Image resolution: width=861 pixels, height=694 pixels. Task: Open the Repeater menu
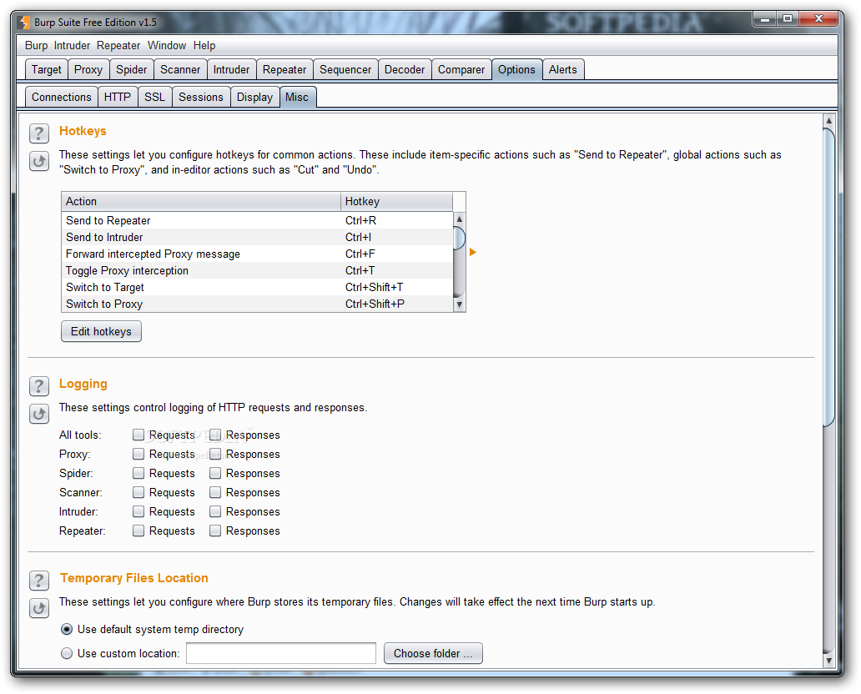tap(118, 46)
